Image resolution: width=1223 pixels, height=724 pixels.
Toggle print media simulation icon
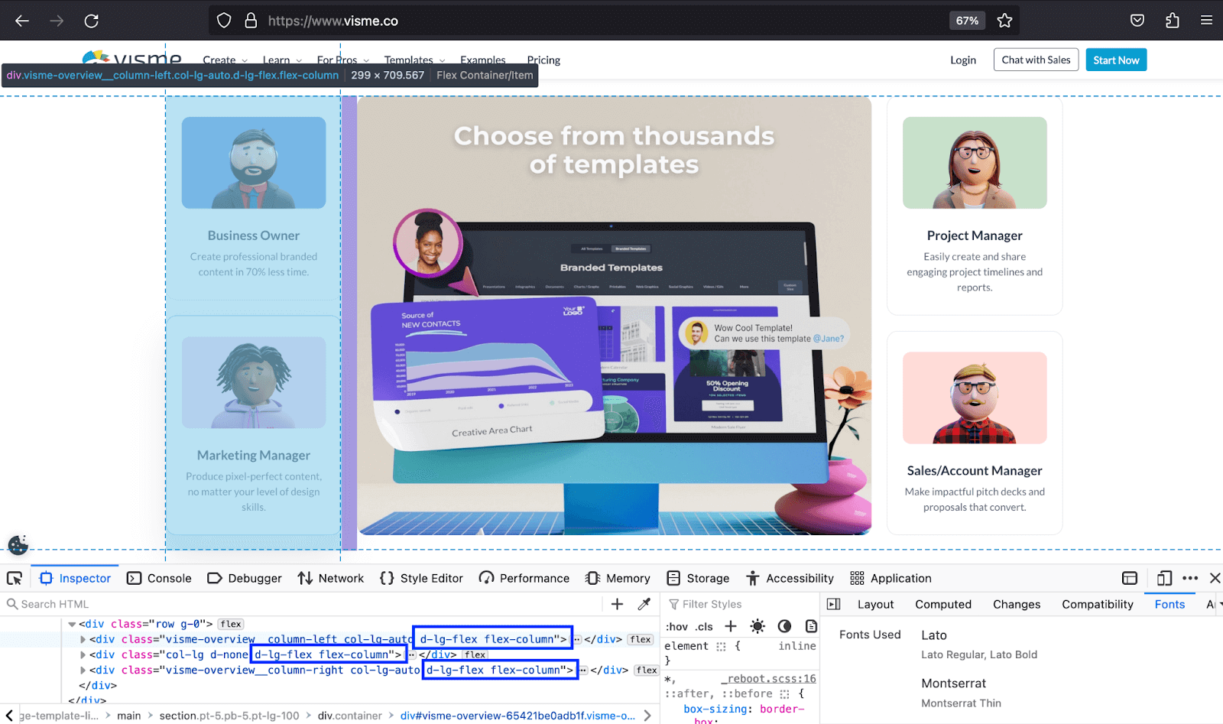click(811, 626)
